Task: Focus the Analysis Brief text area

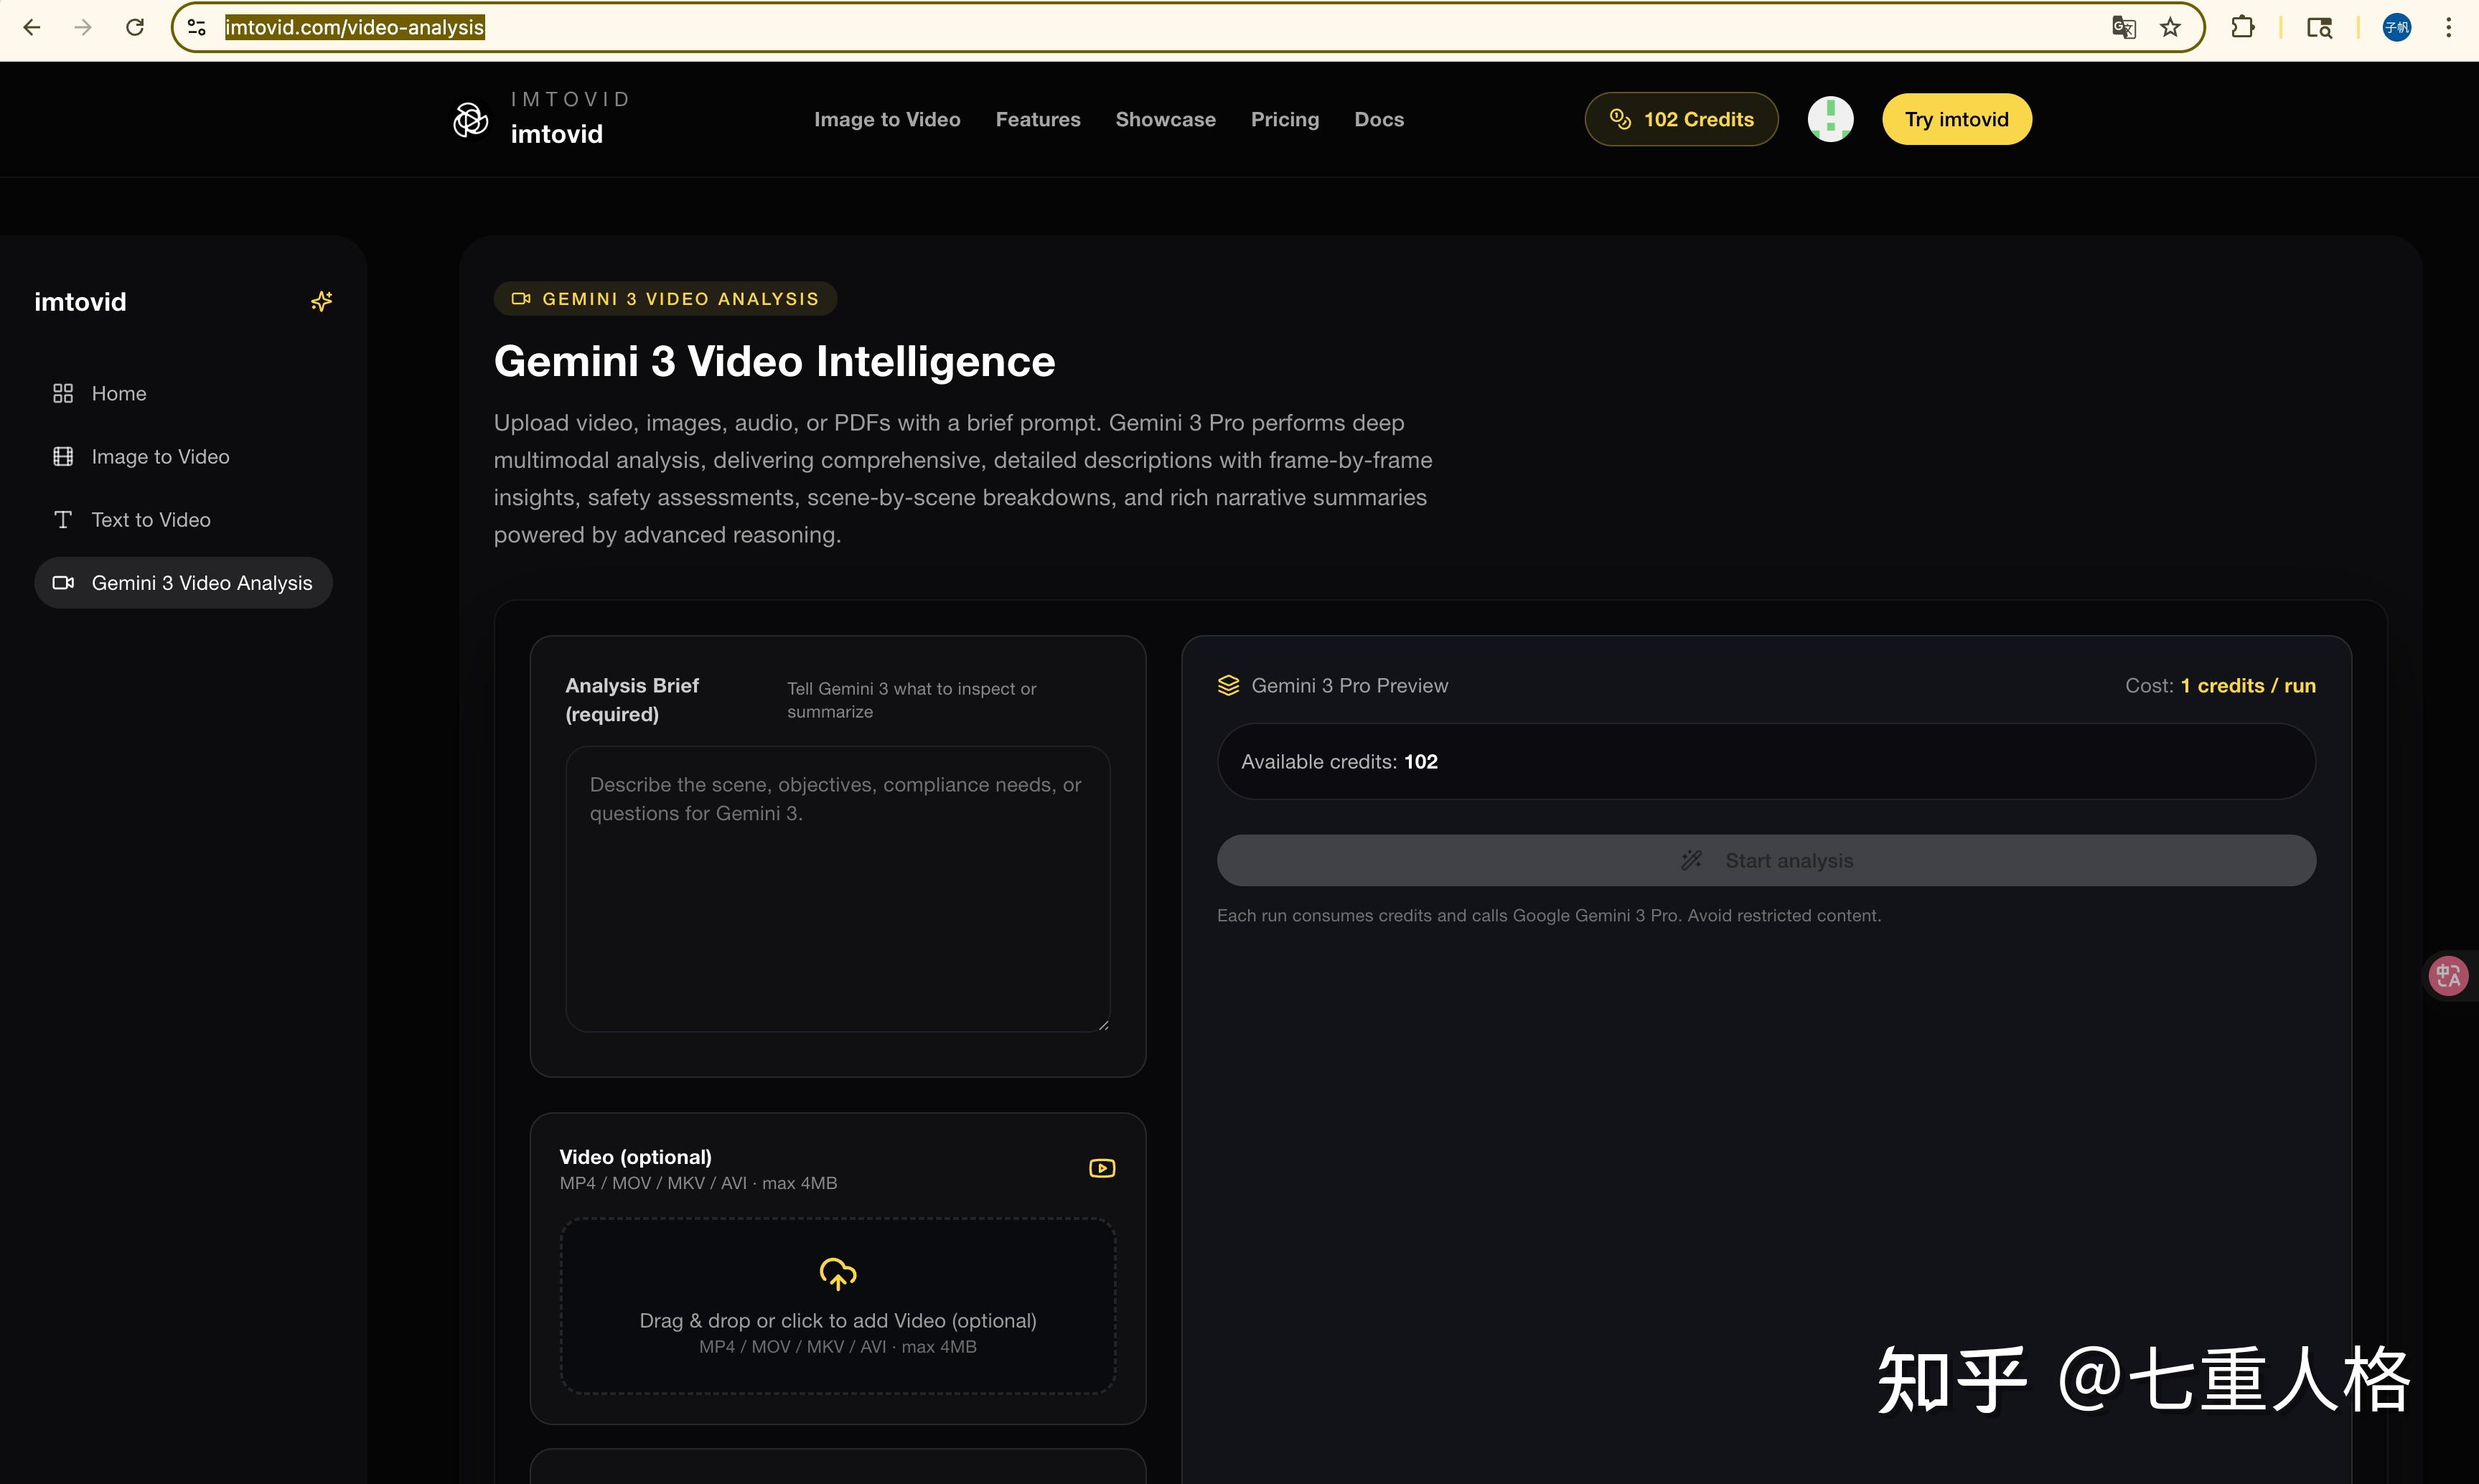Action: [x=837, y=888]
